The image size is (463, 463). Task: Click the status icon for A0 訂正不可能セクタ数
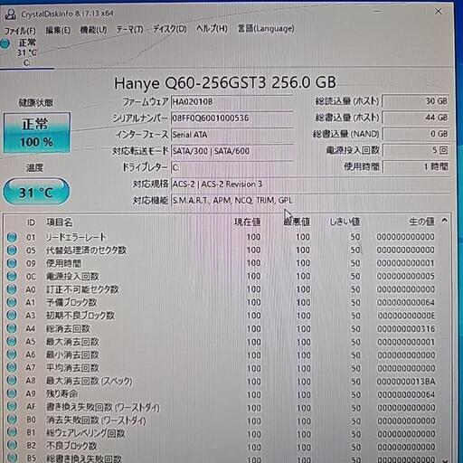(x=12, y=289)
